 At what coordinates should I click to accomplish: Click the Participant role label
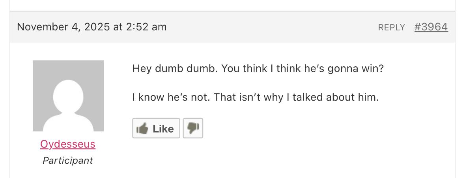click(x=68, y=161)
